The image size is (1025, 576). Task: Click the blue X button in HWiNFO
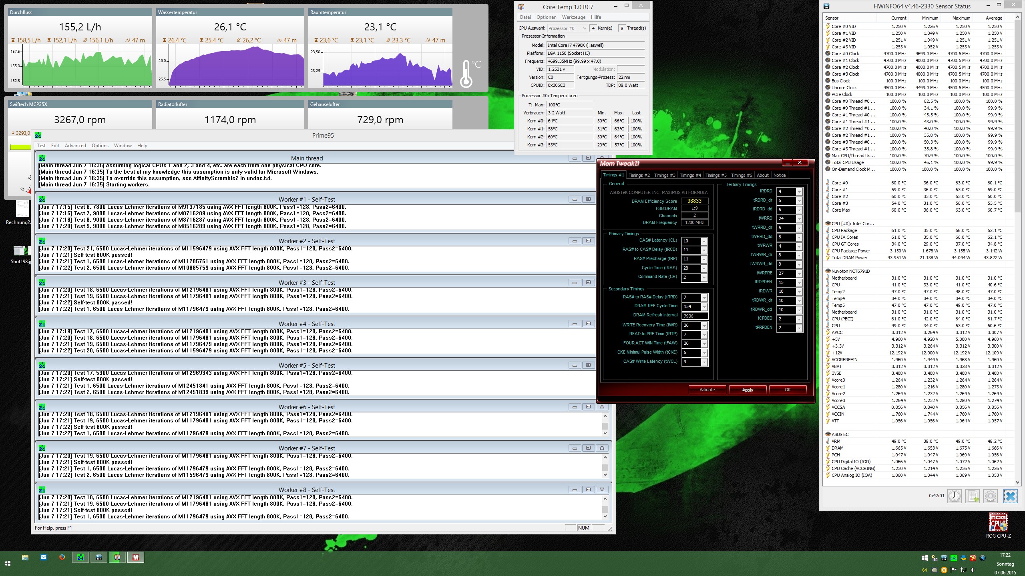(1010, 496)
